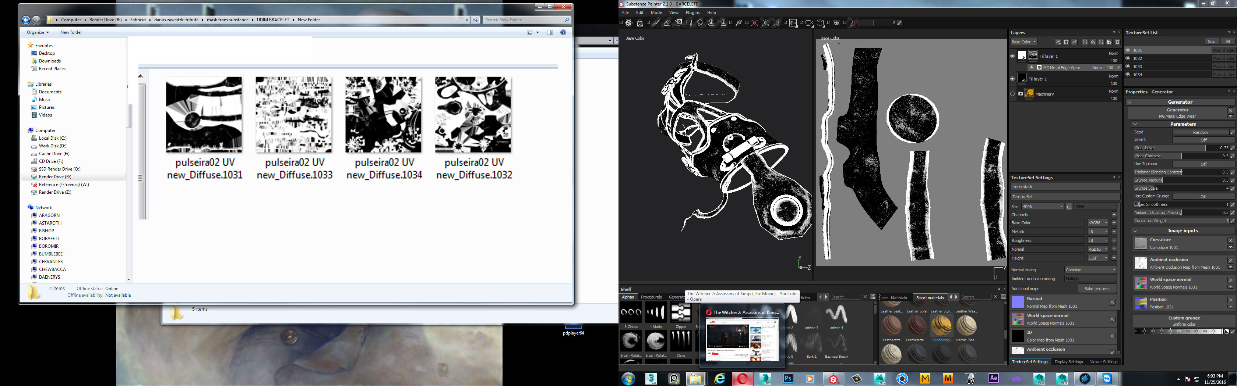Click the Random seed button
Image resolution: width=1237 pixels, height=386 pixels.
(1200, 132)
